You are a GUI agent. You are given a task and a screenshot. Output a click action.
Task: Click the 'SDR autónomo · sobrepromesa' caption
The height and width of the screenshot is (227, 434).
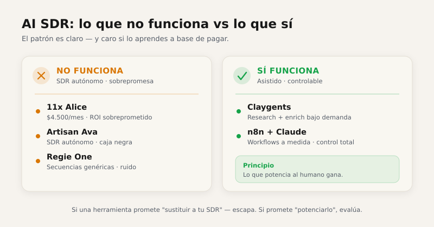105,81
